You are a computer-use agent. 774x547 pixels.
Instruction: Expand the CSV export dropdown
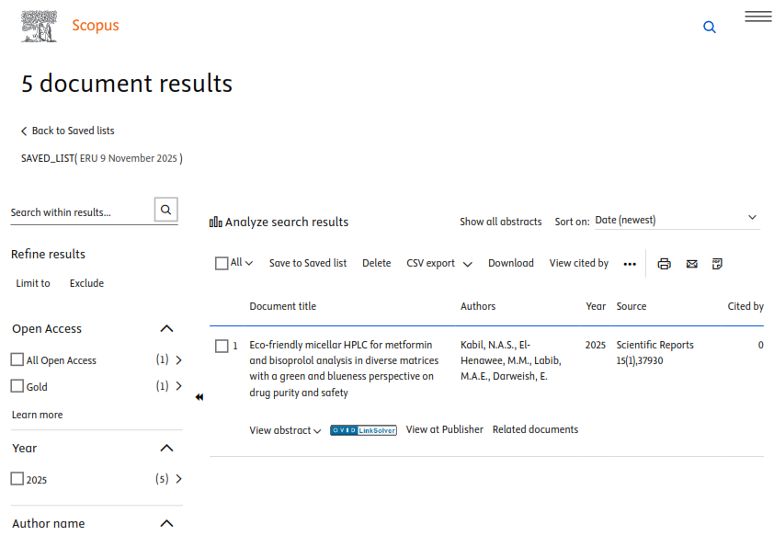[x=439, y=264]
